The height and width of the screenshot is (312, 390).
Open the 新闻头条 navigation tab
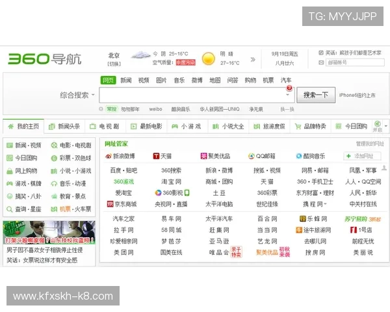(x=64, y=126)
